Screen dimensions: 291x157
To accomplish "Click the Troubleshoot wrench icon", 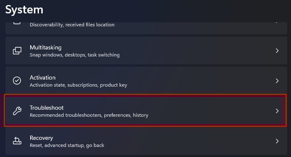I will tap(17, 111).
